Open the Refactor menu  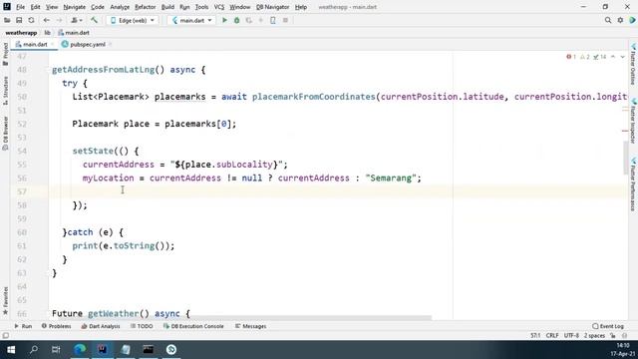(146, 7)
